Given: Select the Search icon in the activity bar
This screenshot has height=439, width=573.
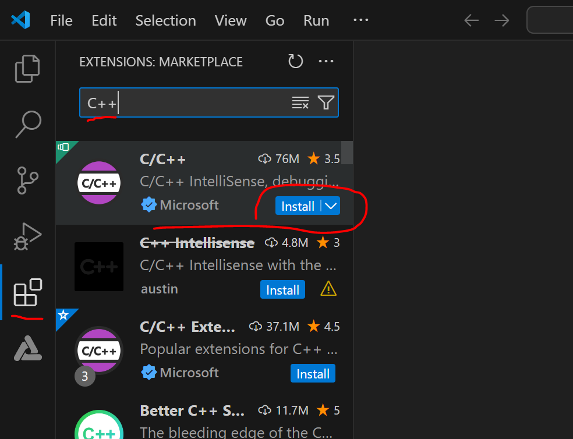Looking at the screenshot, I should [27, 124].
